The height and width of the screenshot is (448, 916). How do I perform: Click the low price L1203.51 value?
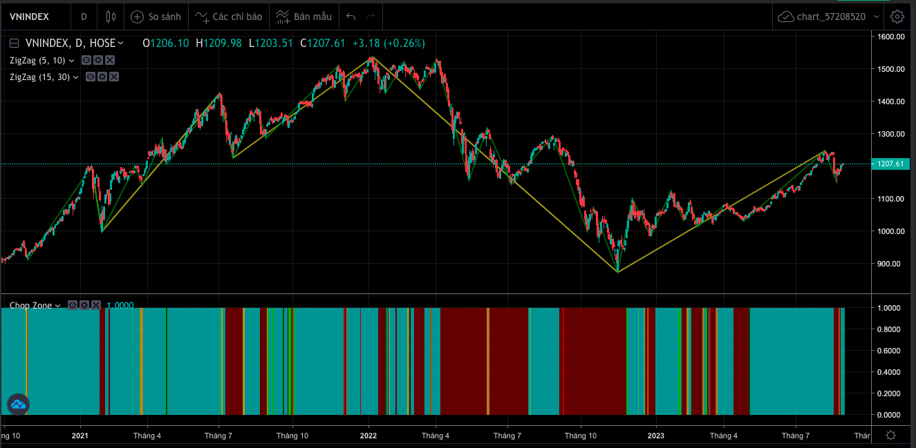271,43
